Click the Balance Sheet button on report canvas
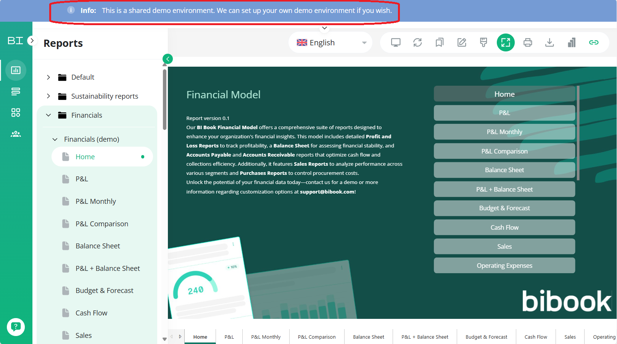The image size is (617, 344). [x=504, y=170]
